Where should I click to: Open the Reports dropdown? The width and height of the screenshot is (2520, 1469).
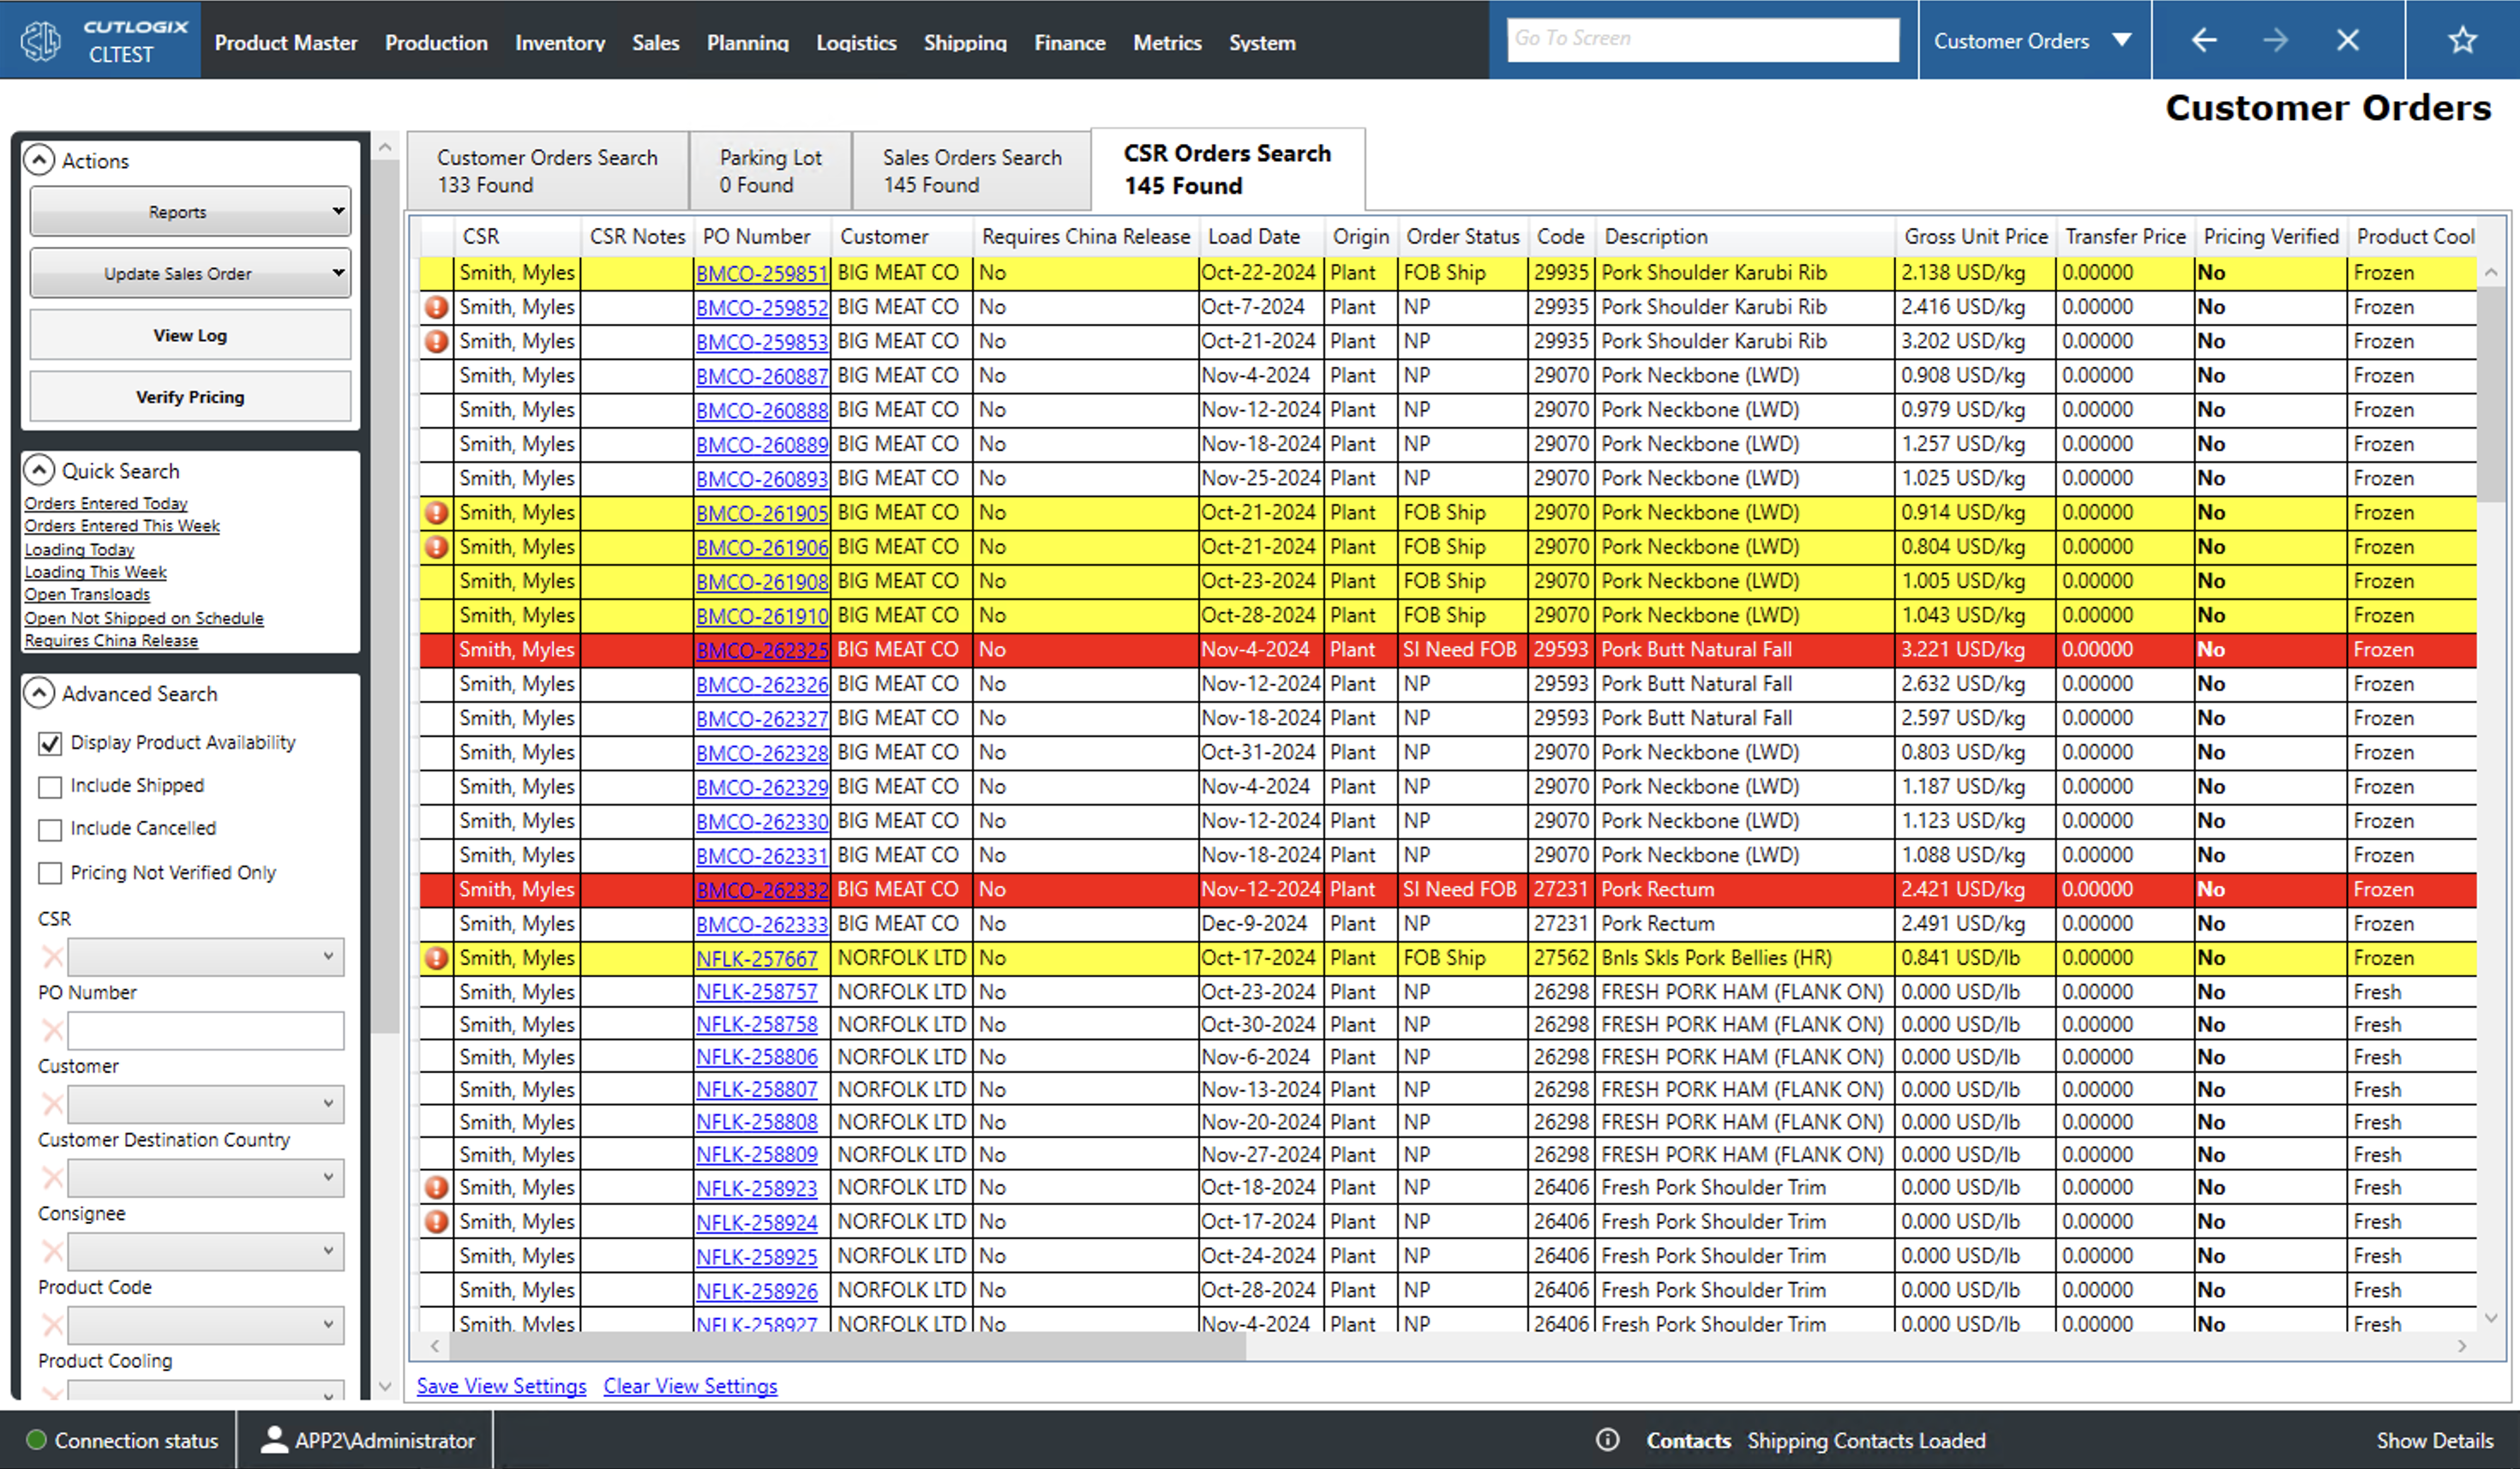[x=190, y=212]
